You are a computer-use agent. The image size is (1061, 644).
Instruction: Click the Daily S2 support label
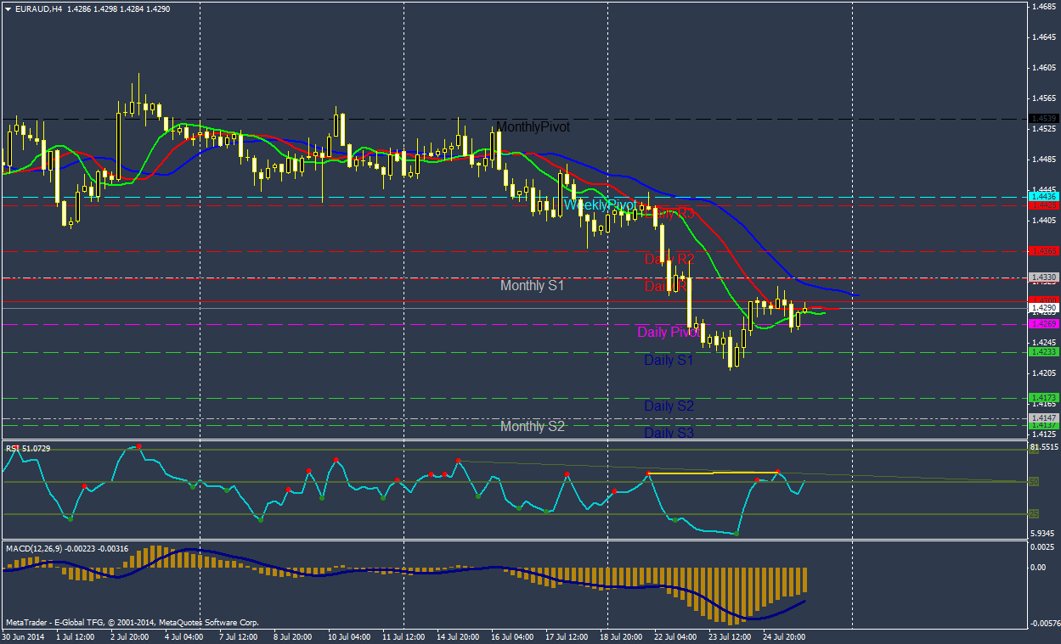(669, 406)
